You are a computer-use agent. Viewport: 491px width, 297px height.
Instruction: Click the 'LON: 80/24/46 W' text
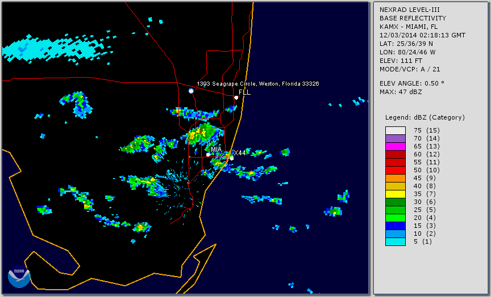(x=407, y=52)
